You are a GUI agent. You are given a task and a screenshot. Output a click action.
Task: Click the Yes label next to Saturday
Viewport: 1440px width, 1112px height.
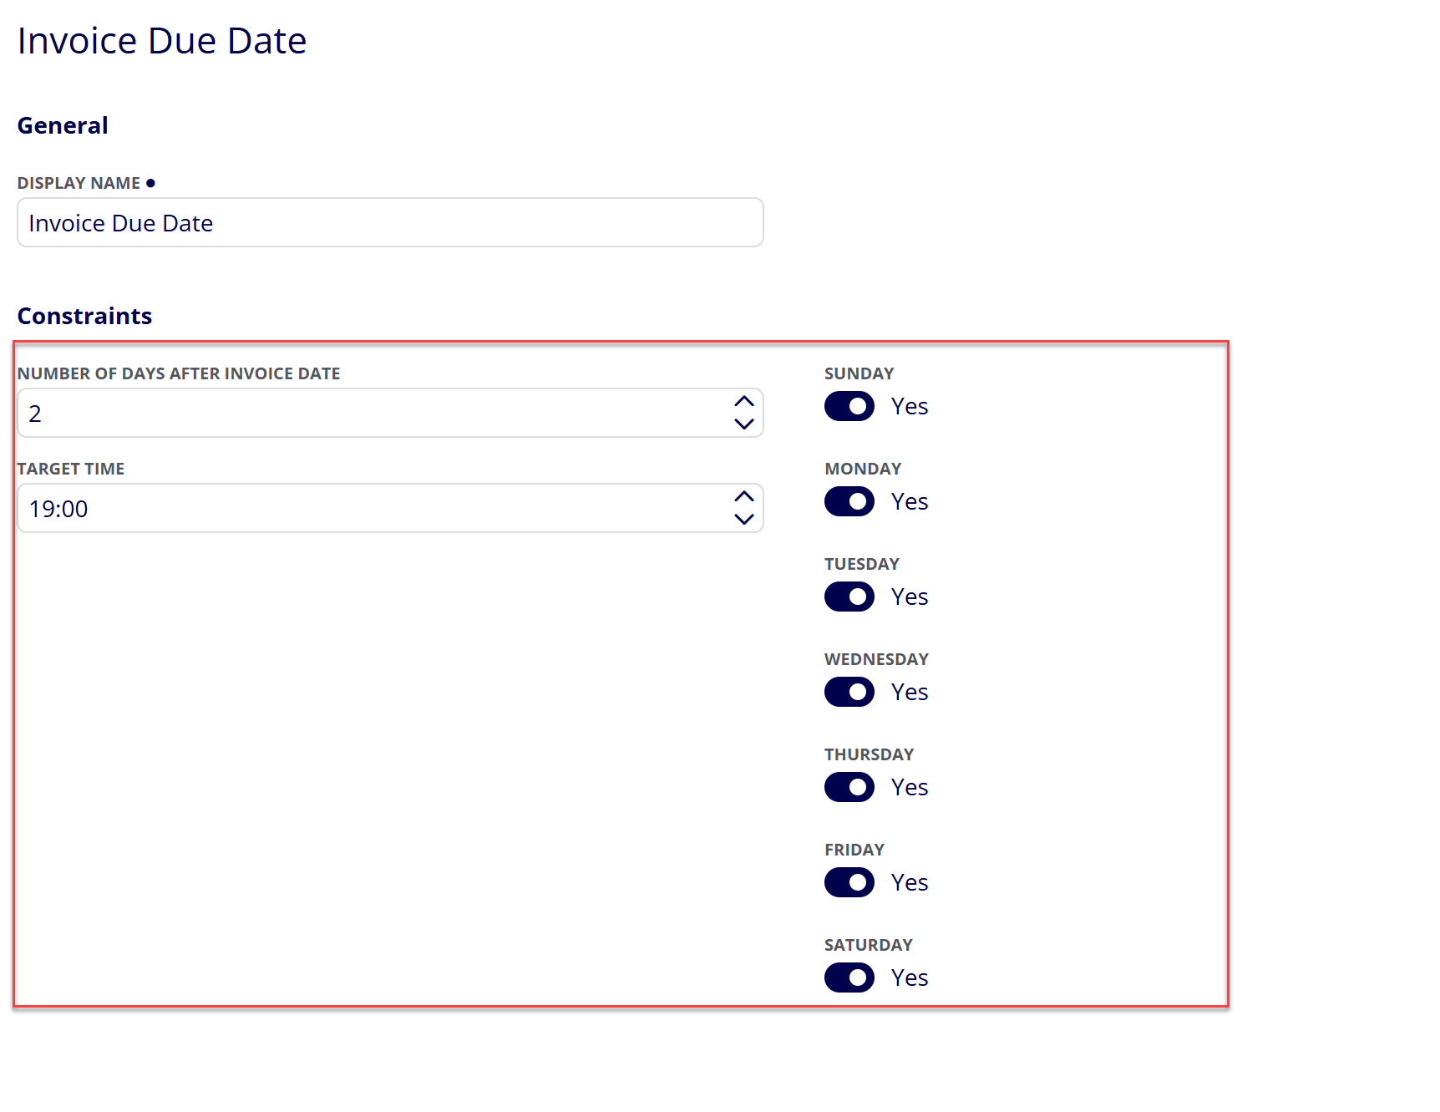point(910,977)
